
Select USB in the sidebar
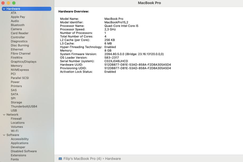(14, 110)
